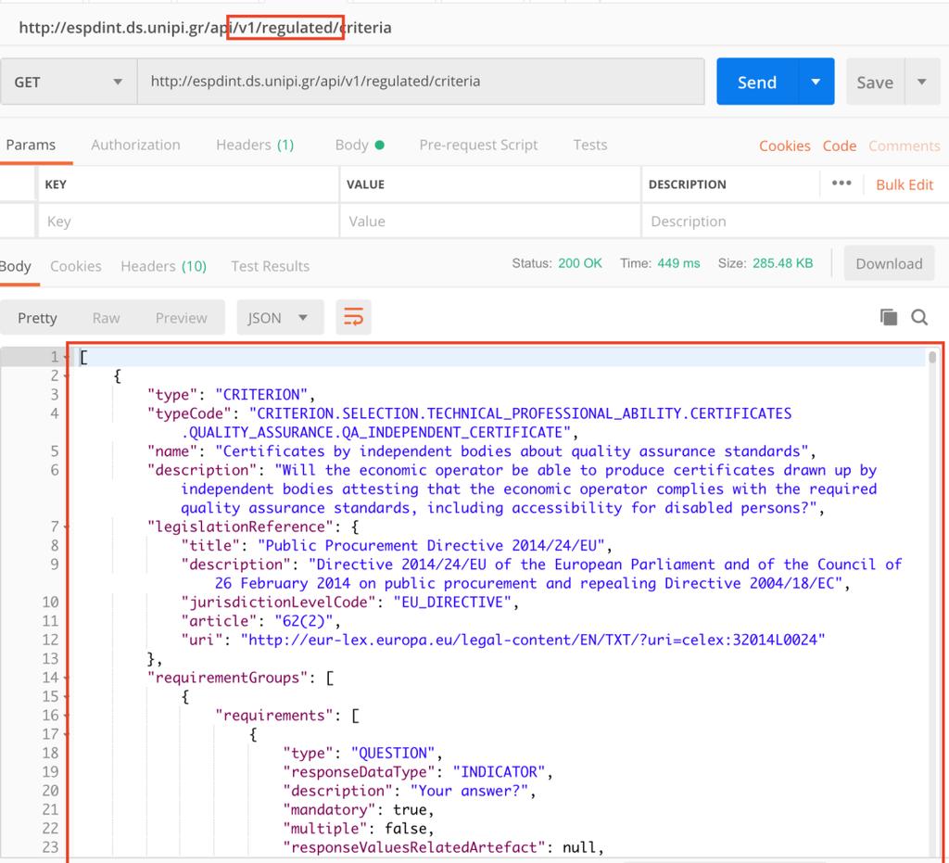
Task: Click the "Public Procurement Directive 2014/24/EU" title value
Action: pyautogui.click(x=431, y=546)
